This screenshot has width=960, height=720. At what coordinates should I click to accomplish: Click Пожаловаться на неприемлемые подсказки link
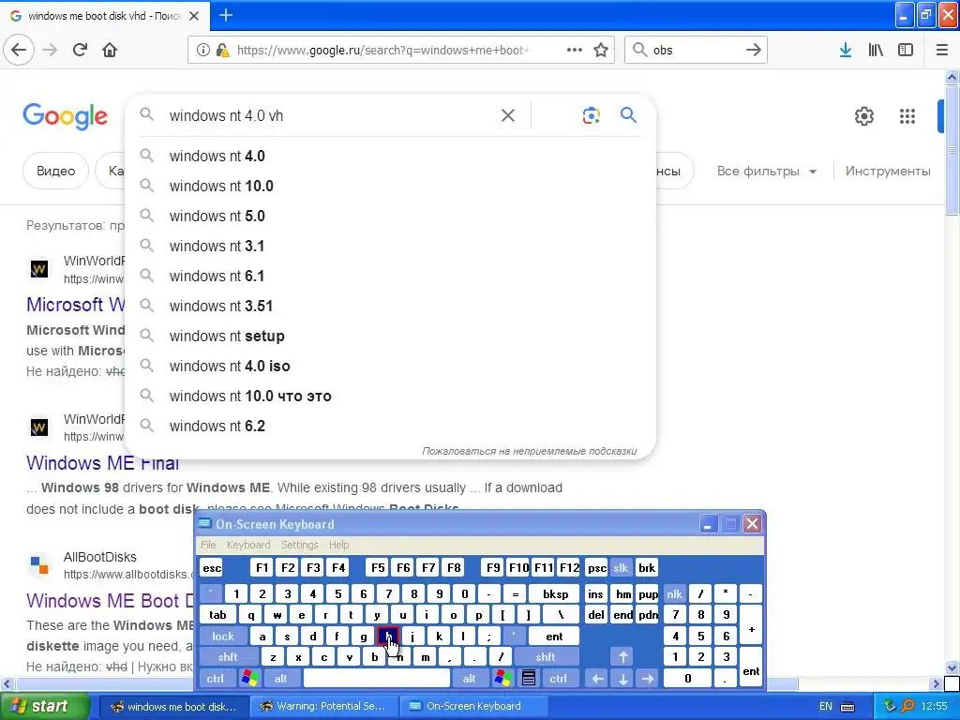[x=529, y=451]
